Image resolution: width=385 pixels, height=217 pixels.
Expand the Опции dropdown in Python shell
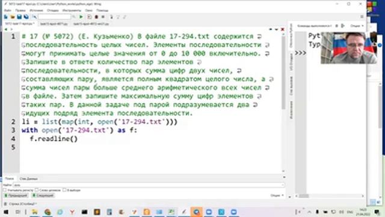357,25
